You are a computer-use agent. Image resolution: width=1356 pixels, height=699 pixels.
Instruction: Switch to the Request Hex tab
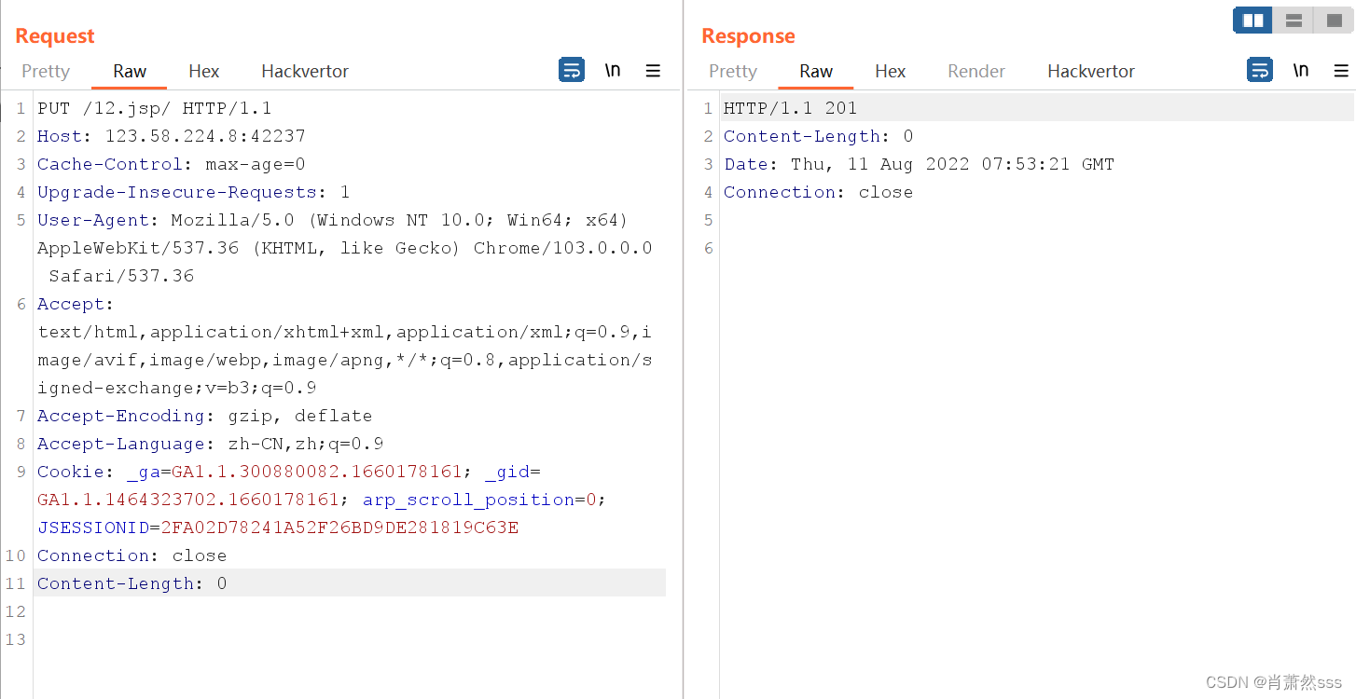point(204,71)
